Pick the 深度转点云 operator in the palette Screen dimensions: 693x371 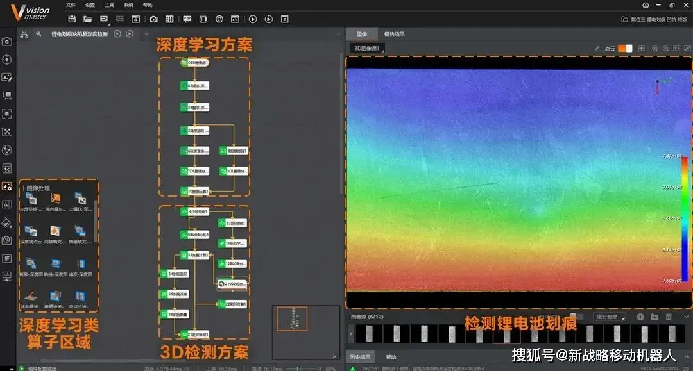[31, 235]
